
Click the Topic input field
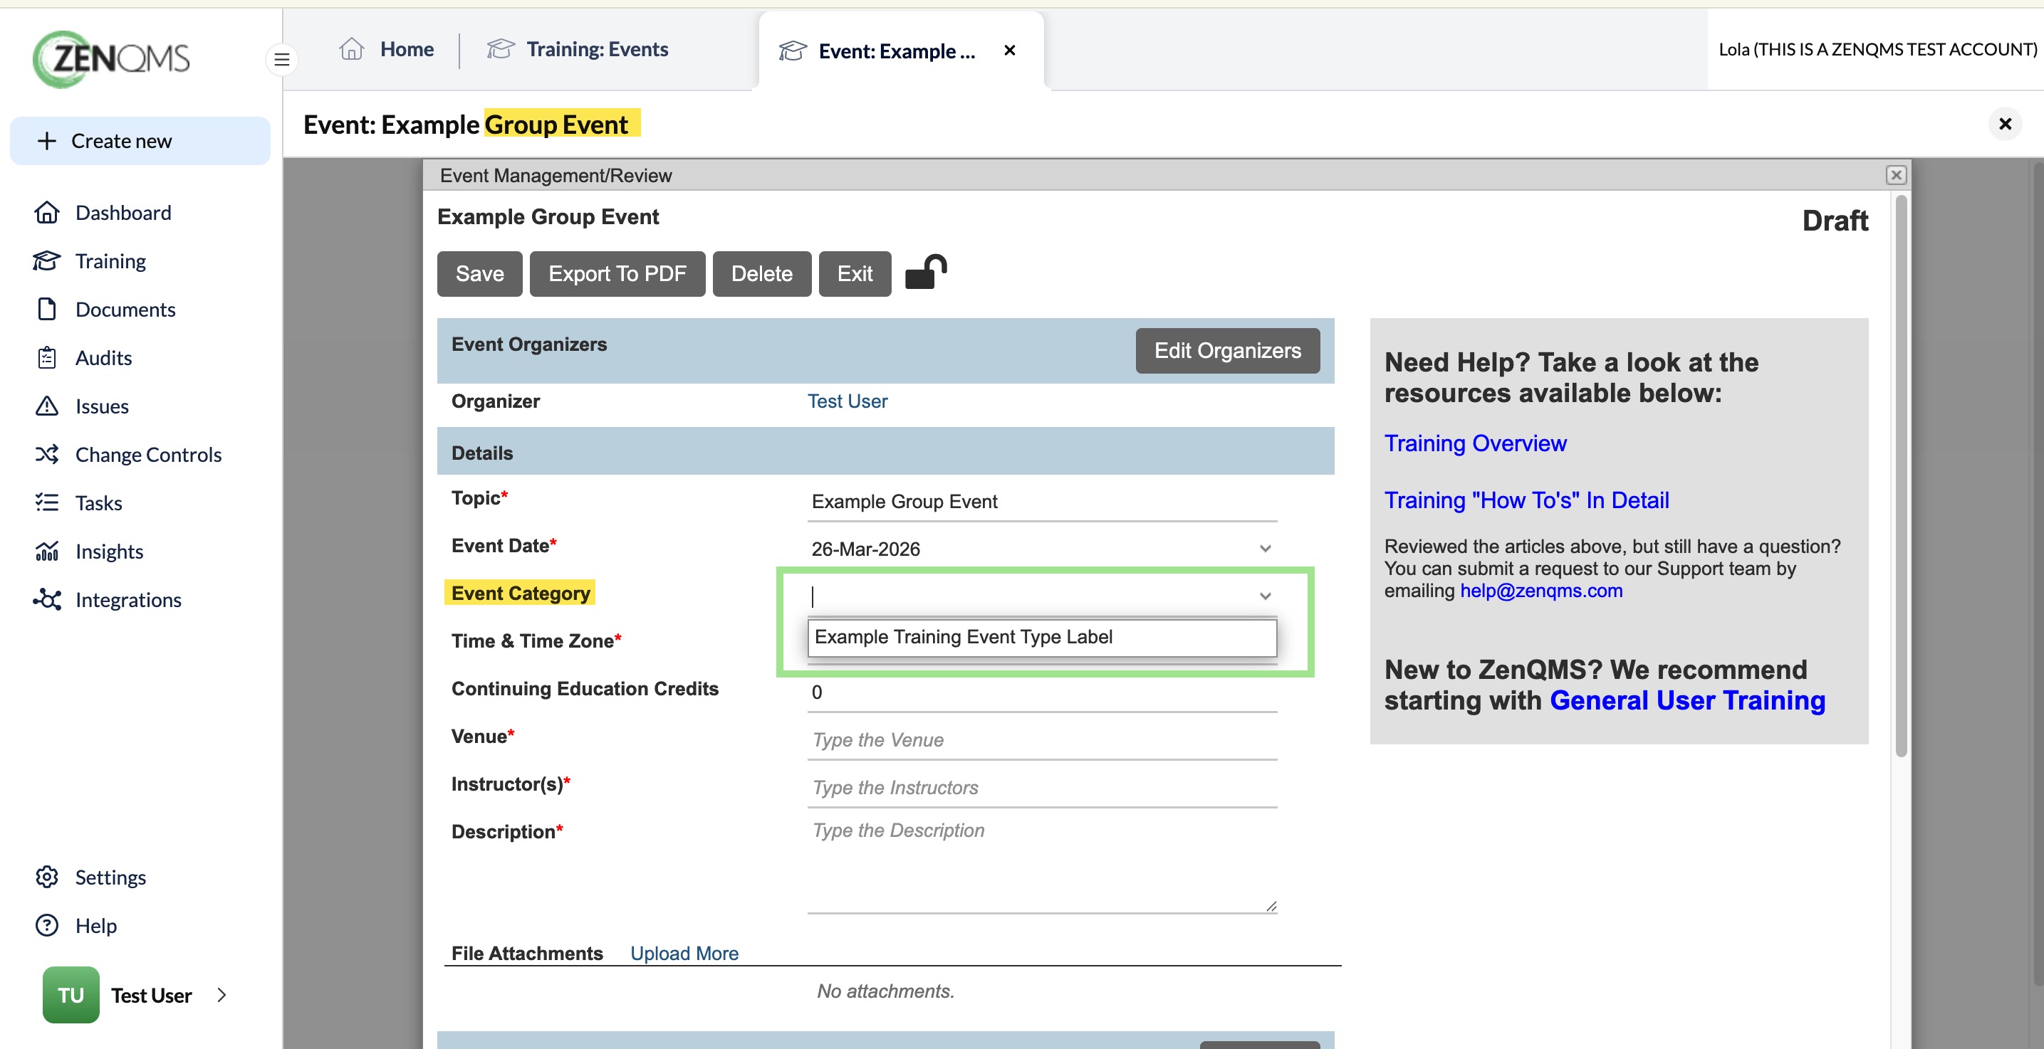1042,502
